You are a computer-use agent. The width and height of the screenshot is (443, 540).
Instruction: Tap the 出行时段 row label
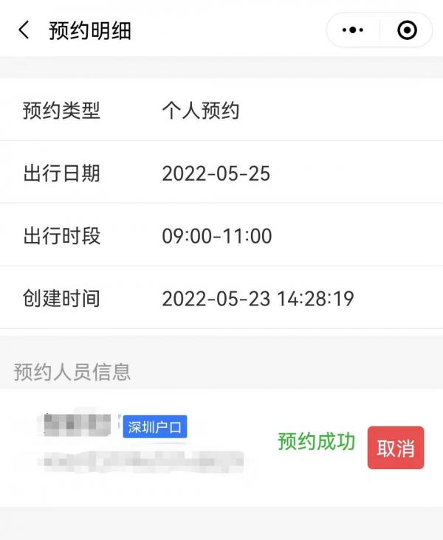(62, 236)
